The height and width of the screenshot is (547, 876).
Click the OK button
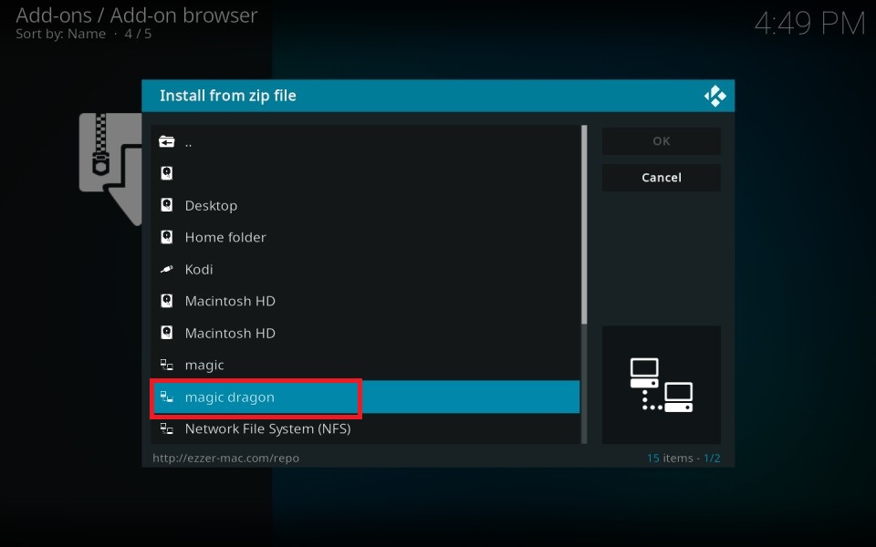(x=662, y=141)
